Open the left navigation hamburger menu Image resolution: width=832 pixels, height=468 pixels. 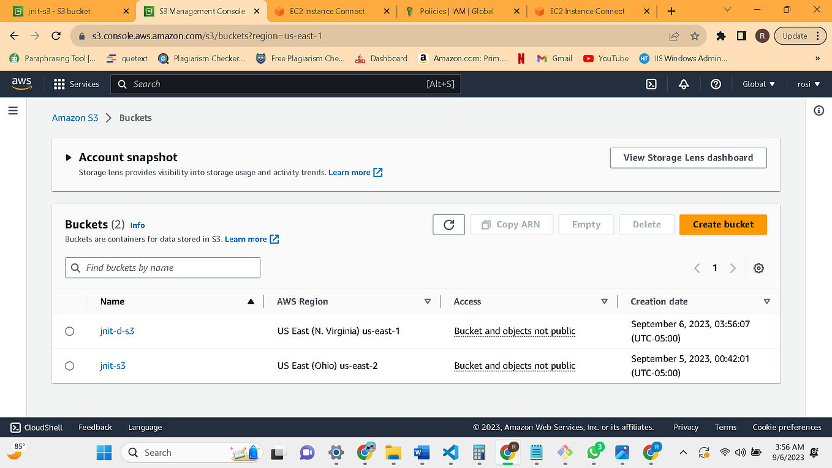pos(13,110)
